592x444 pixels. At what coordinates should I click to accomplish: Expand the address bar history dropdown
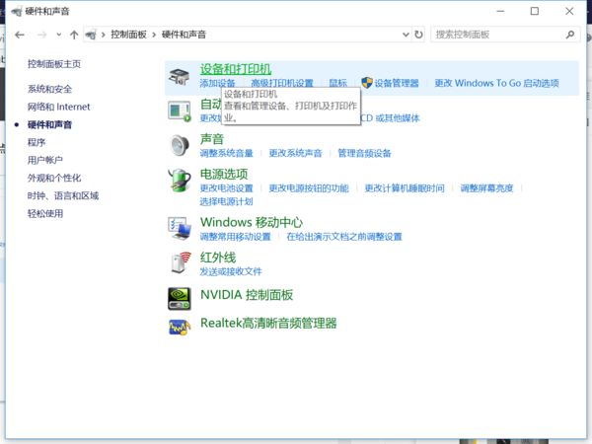(x=405, y=35)
